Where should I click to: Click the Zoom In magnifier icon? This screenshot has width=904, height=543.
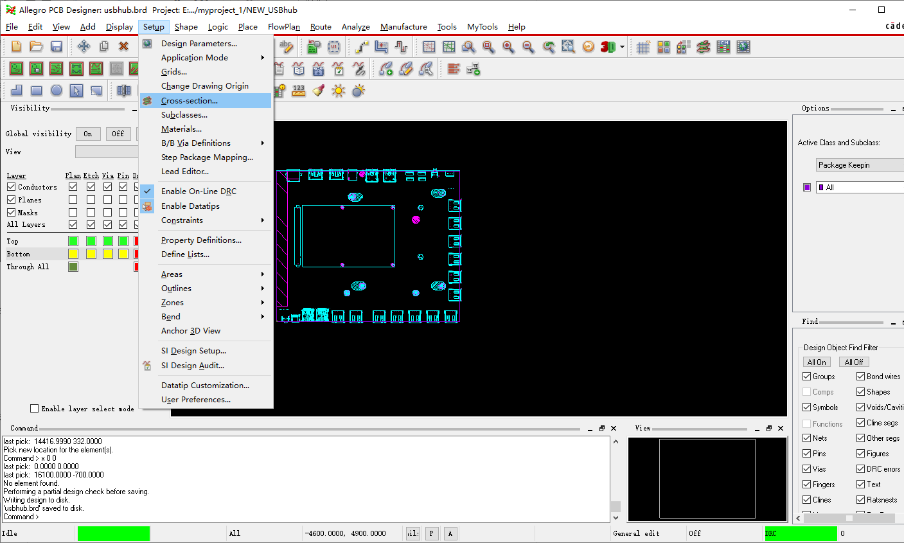point(509,47)
